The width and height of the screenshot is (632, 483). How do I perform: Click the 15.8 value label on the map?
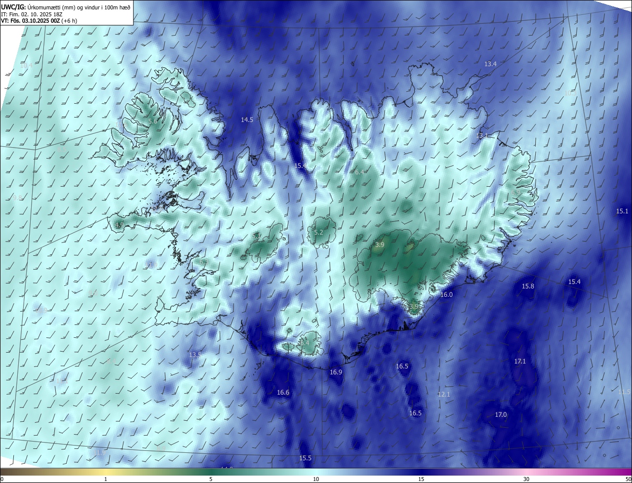pos(528,286)
